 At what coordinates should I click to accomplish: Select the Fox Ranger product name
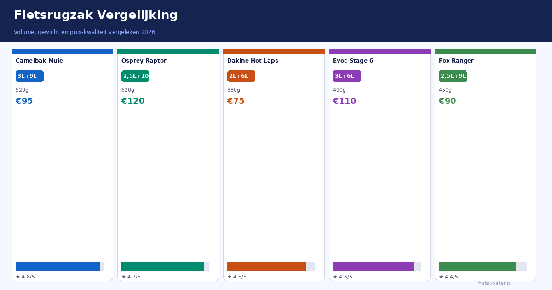coord(456,61)
